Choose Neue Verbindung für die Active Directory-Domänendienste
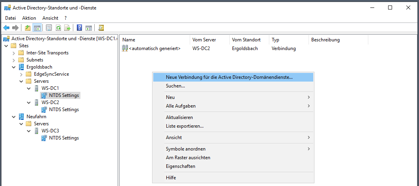419x186 pixels. [x=233, y=77]
